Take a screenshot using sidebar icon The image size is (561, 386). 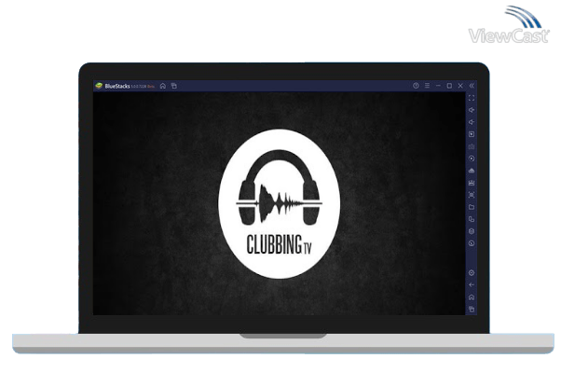472,195
